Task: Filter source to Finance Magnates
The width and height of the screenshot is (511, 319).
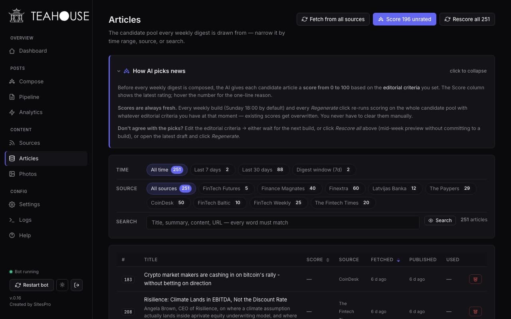Action: (289, 189)
